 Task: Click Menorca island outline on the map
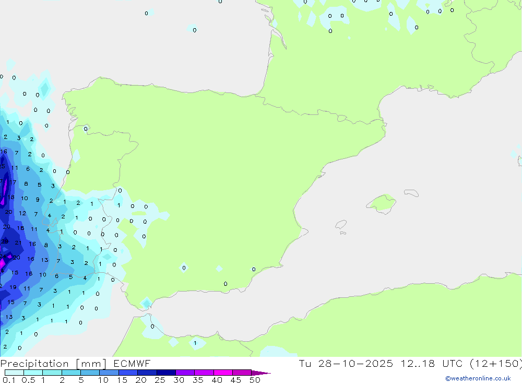pos(411,193)
